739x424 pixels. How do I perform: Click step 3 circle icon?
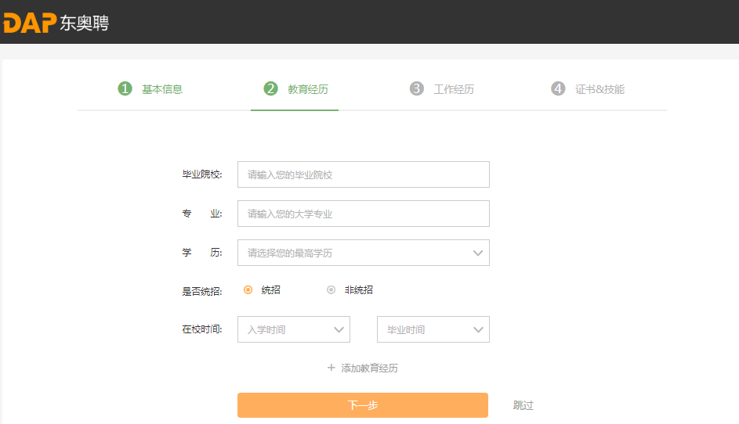pyautogui.click(x=417, y=88)
